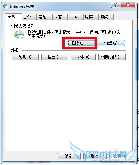Click the 颜色(O) button
Screen dimensions: 139x165
pyautogui.click(x=25, y=57)
